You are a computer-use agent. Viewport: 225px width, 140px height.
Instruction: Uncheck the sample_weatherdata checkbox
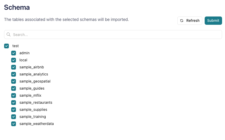14,124
